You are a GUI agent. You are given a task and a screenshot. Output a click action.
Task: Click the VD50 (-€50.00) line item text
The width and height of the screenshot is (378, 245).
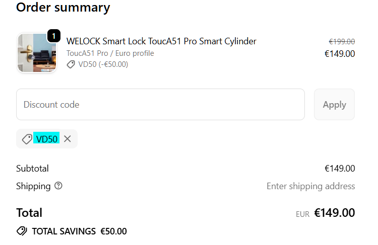tap(103, 64)
